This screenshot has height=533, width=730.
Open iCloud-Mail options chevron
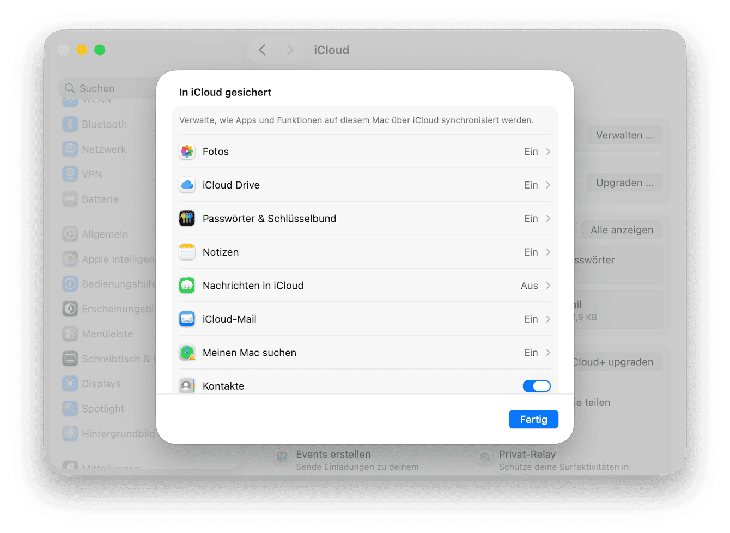point(548,319)
